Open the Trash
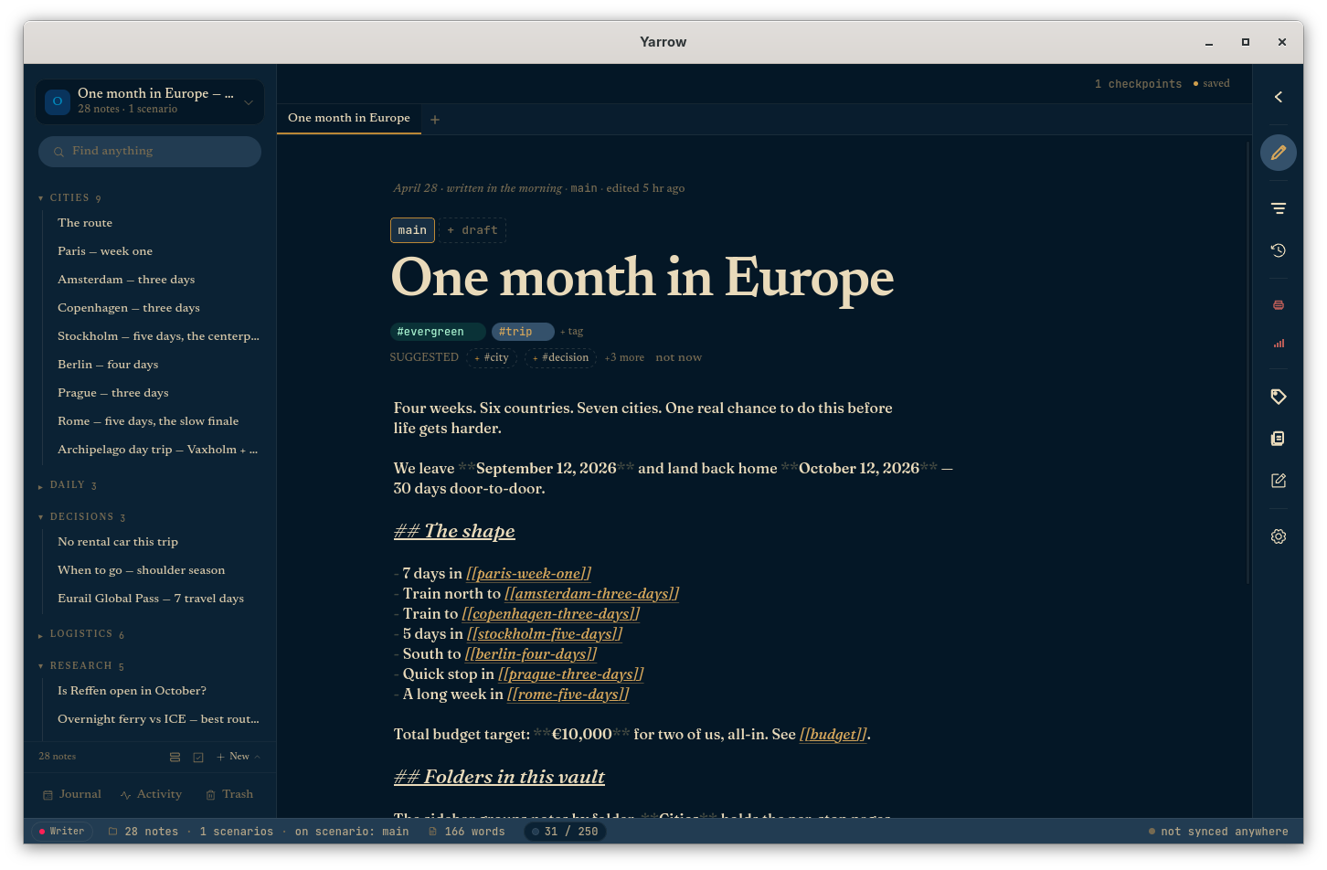 [x=229, y=794]
